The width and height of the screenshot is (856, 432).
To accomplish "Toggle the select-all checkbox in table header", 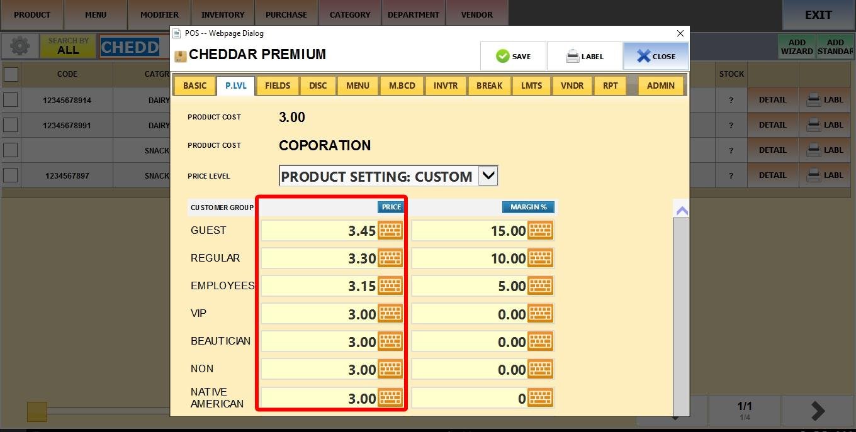I will point(11,74).
